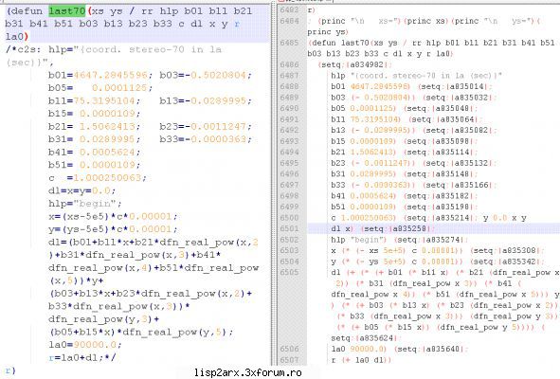Click the highlighted dl x) setq line
The width and height of the screenshot is (560, 379).
point(380,228)
